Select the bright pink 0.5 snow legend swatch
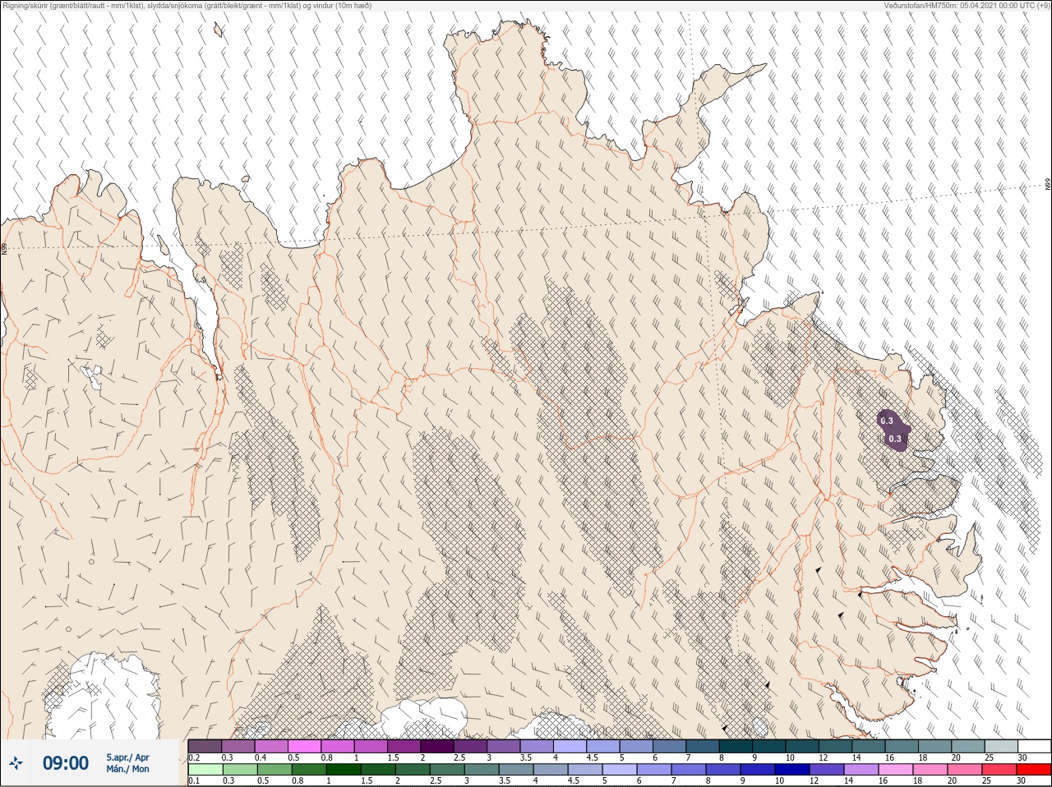1052x787 pixels. point(304,746)
